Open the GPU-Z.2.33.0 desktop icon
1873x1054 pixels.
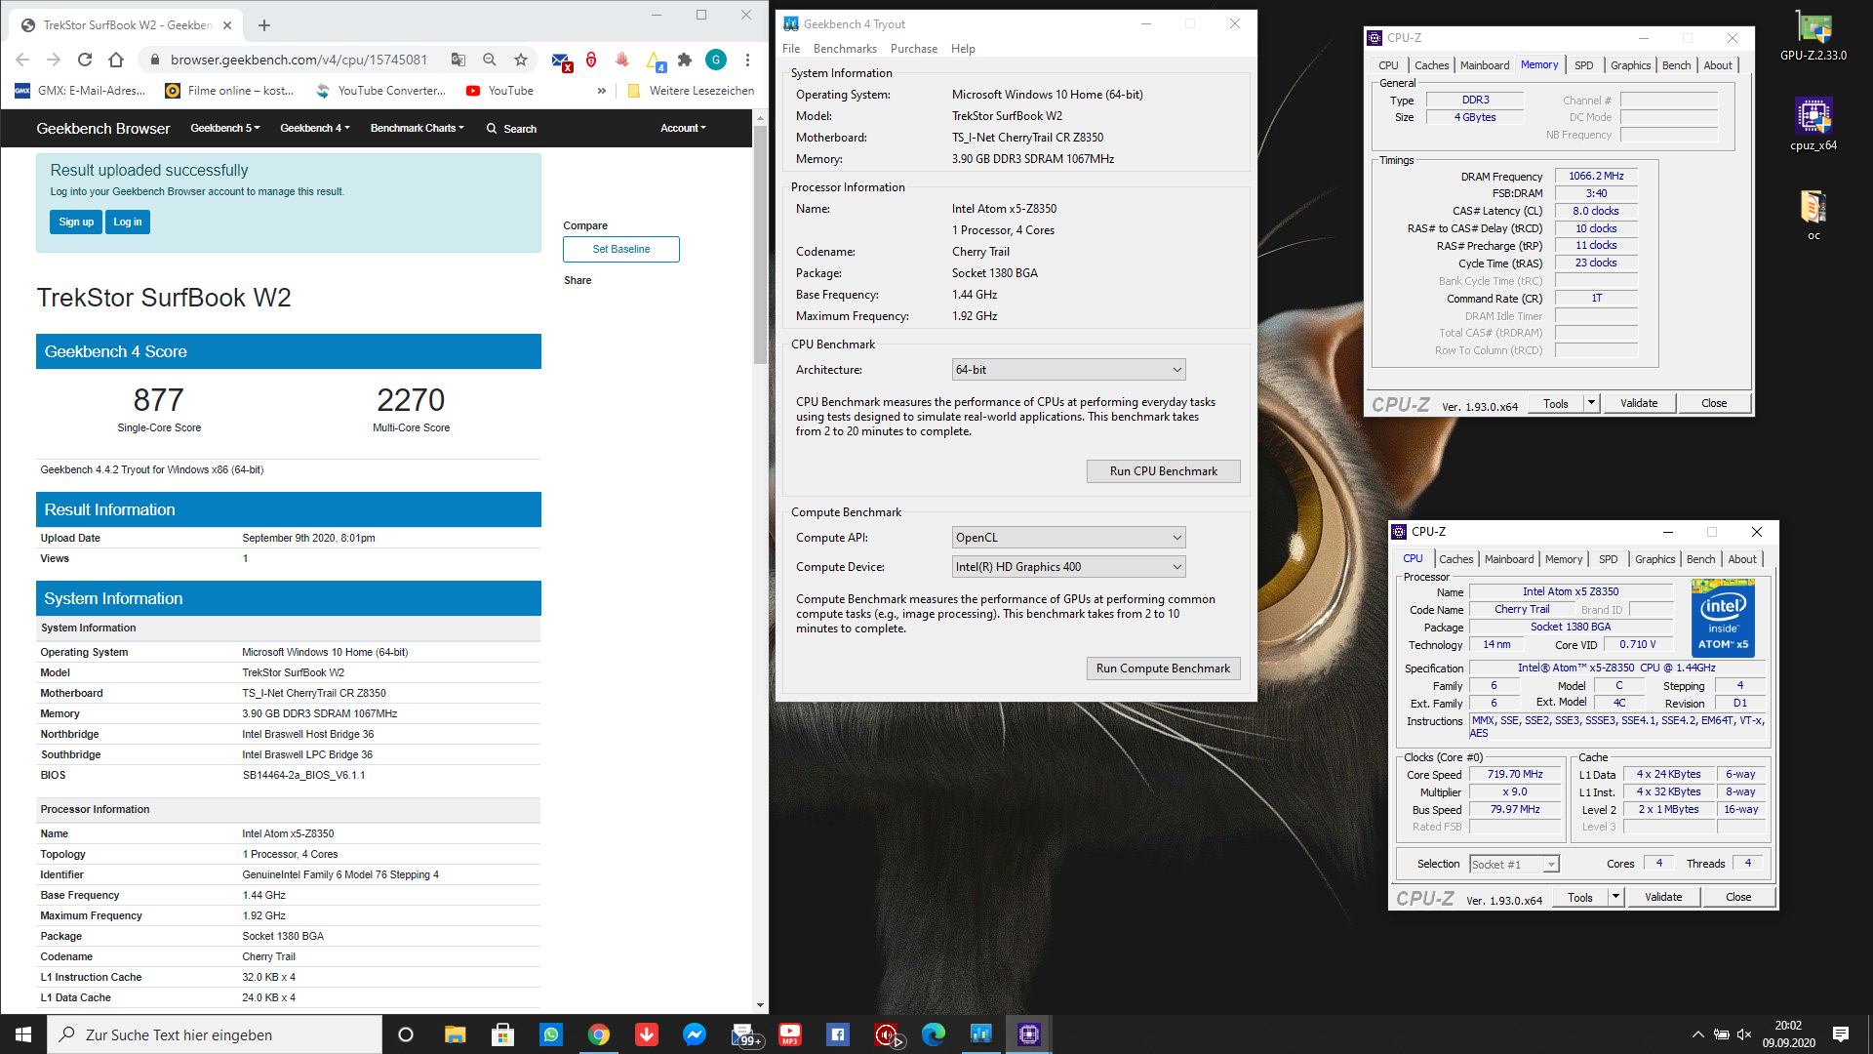coord(1813,37)
